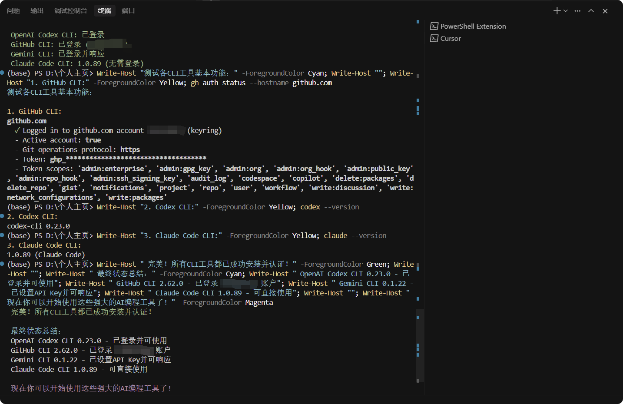Screen dimensions: 623x404
Task: Close the terminal panel
Action: tap(605, 11)
